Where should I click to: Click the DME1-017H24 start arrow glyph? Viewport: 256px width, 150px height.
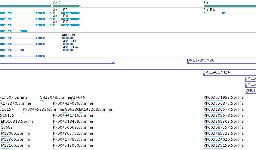[x=204, y=75]
